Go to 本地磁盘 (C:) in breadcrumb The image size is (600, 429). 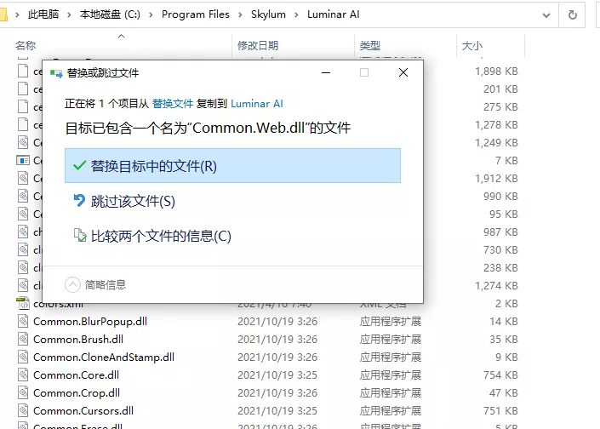point(110,14)
